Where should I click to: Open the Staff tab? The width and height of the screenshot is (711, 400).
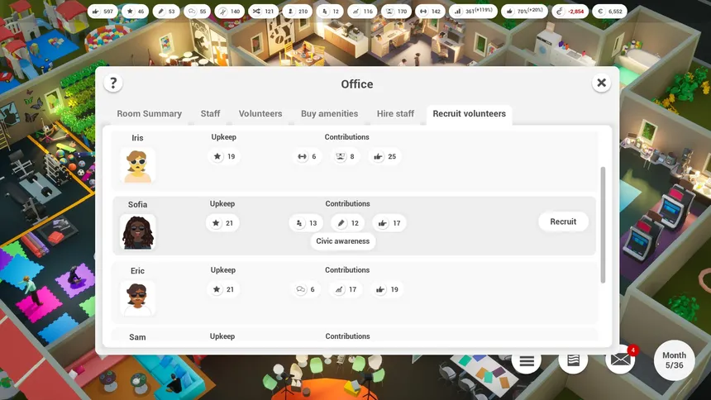(x=210, y=114)
